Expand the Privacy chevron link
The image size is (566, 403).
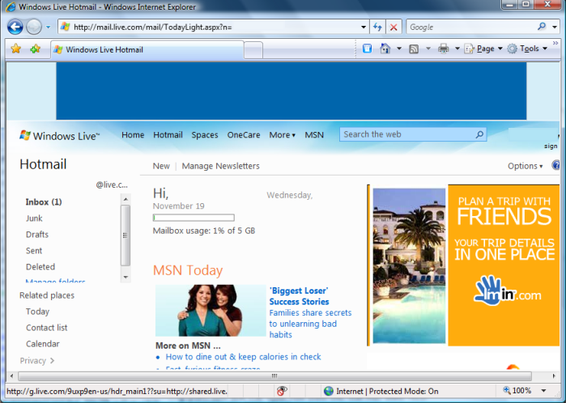36,360
